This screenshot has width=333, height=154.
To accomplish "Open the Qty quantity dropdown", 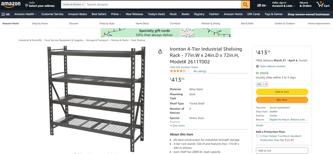I will click(x=262, y=84).
